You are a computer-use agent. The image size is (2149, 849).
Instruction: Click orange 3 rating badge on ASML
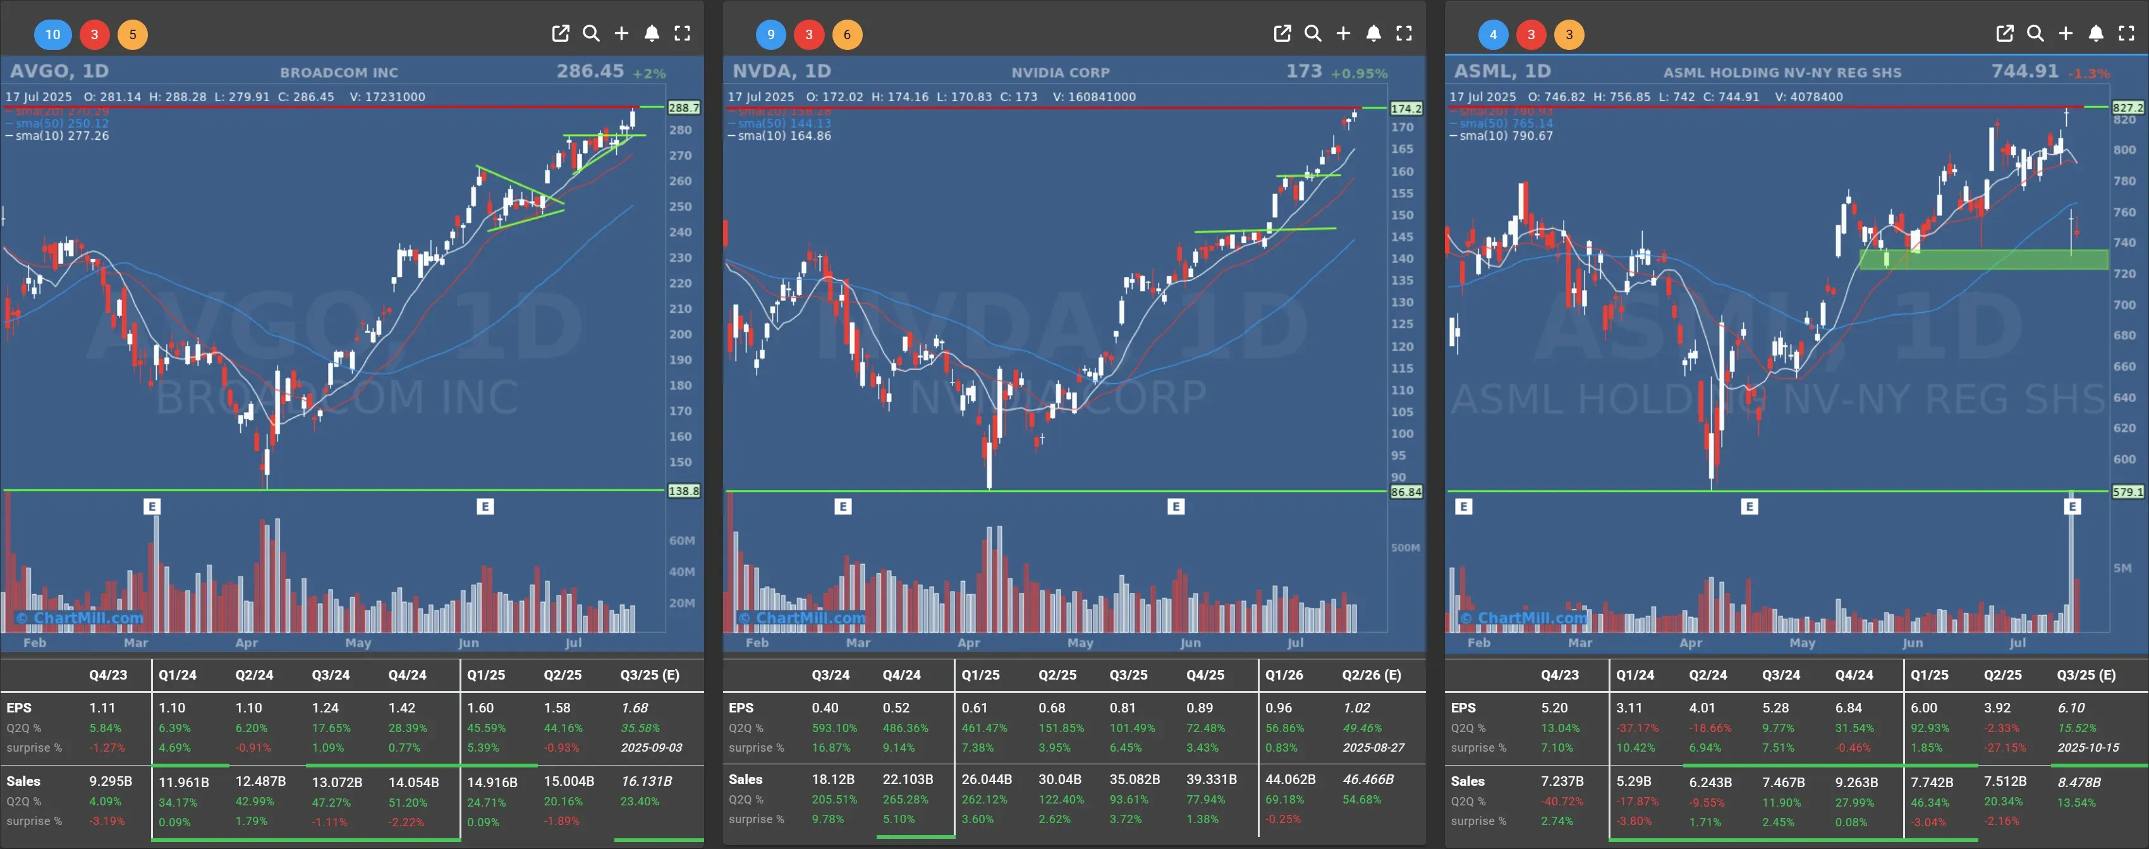tap(1569, 34)
